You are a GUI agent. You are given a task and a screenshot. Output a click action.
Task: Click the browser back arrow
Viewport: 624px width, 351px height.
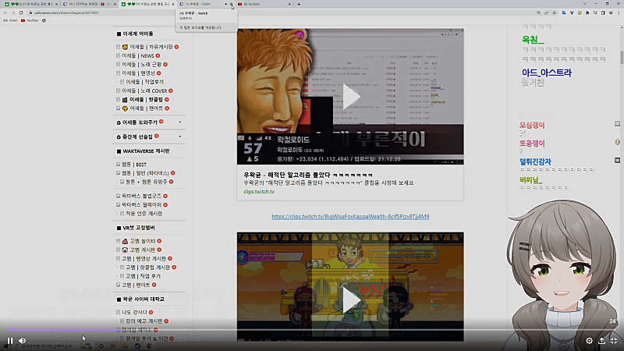[5, 12]
